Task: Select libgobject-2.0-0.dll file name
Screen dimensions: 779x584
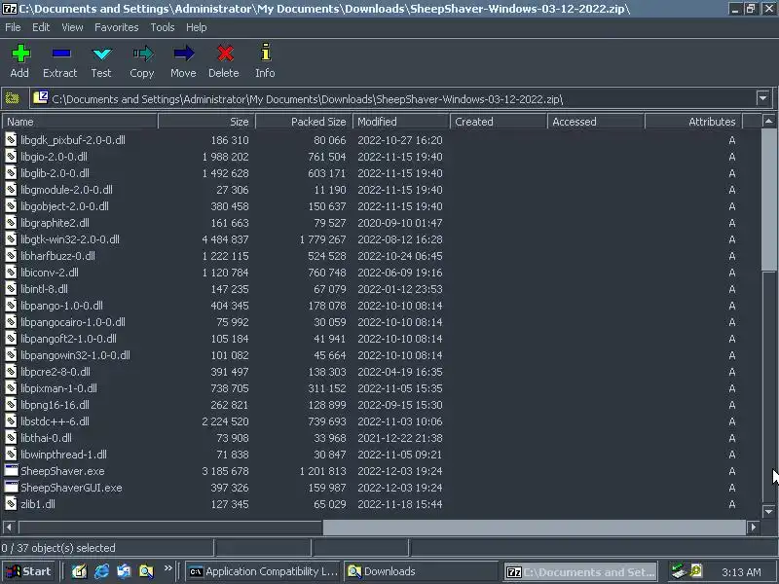Action: [x=64, y=205]
